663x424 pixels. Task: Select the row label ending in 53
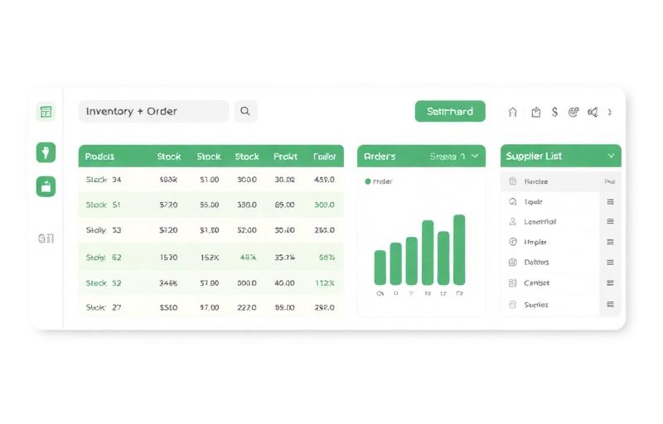point(104,230)
